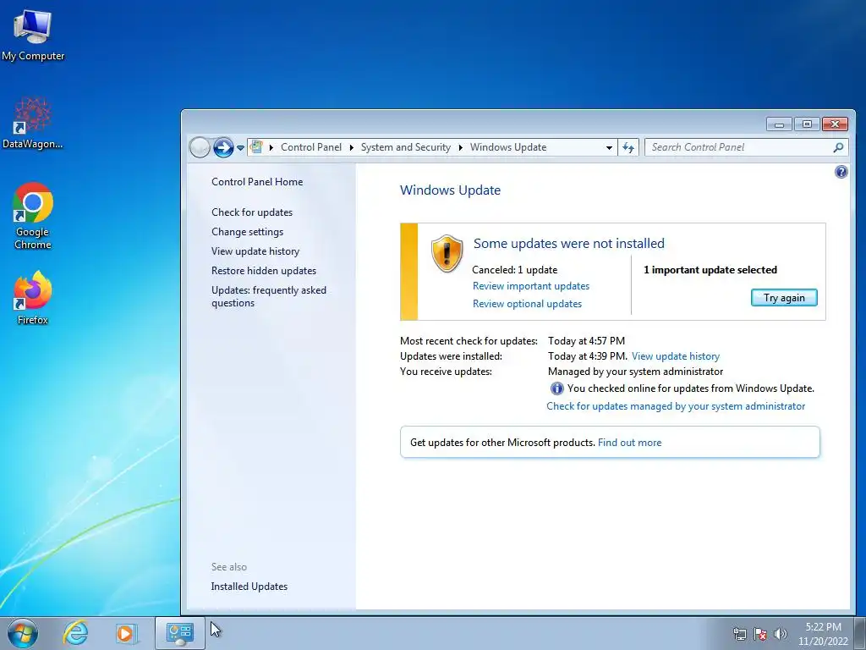Screen dimensions: 866x650
Task: Expand the arrow after Control Panel in the breadcrumb
Action: [351, 147]
